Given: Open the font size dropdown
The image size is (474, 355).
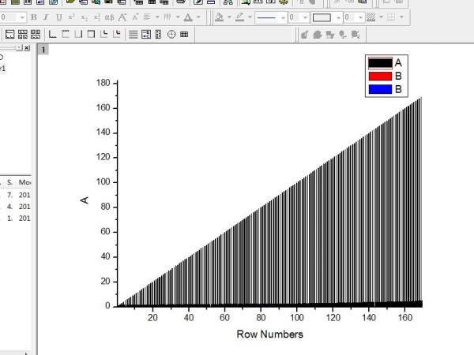Looking at the screenshot, I should tap(22, 17).
